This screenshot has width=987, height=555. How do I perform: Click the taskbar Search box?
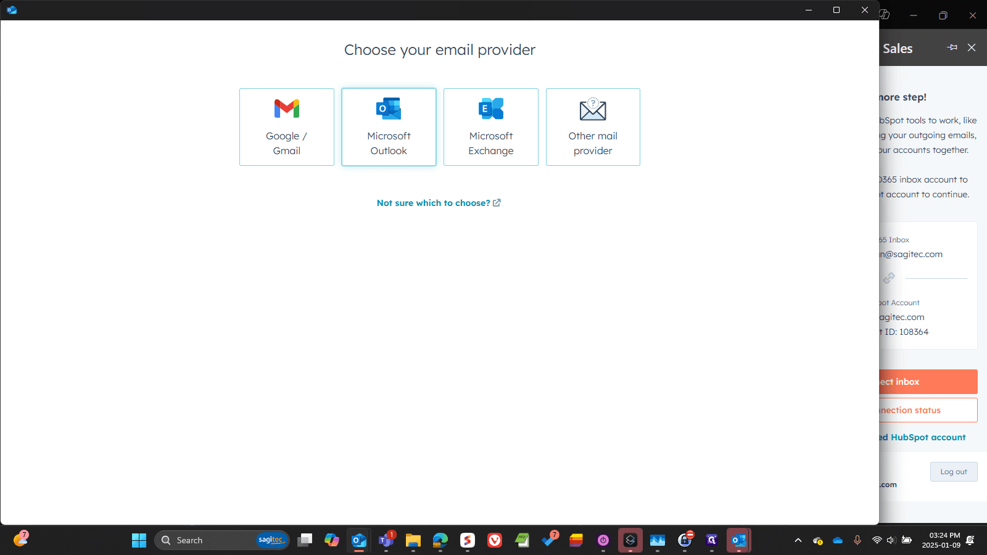tap(222, 540)
